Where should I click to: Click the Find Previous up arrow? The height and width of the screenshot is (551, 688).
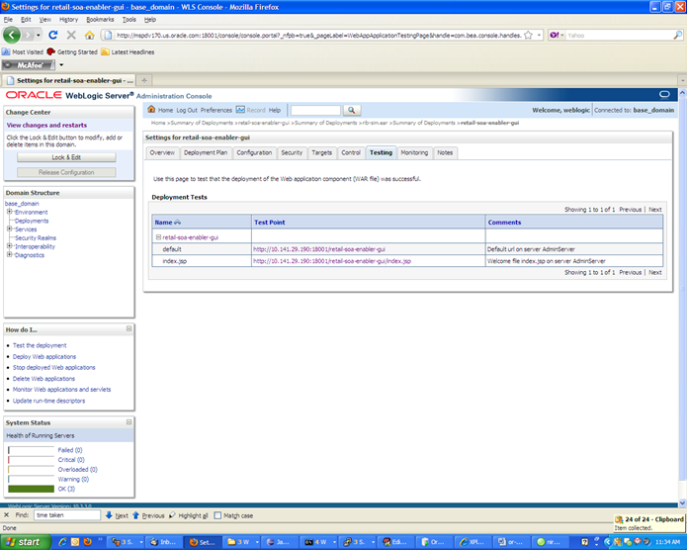click(x=135, y=515)
